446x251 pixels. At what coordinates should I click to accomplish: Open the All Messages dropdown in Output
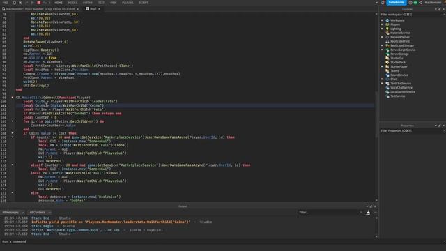point(13,213)
